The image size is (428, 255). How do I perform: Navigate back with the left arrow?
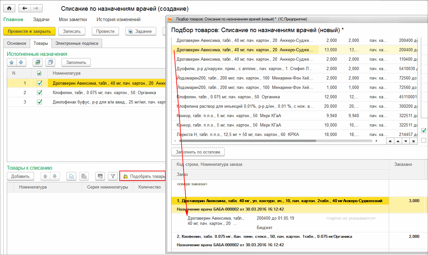coord(24,8)
